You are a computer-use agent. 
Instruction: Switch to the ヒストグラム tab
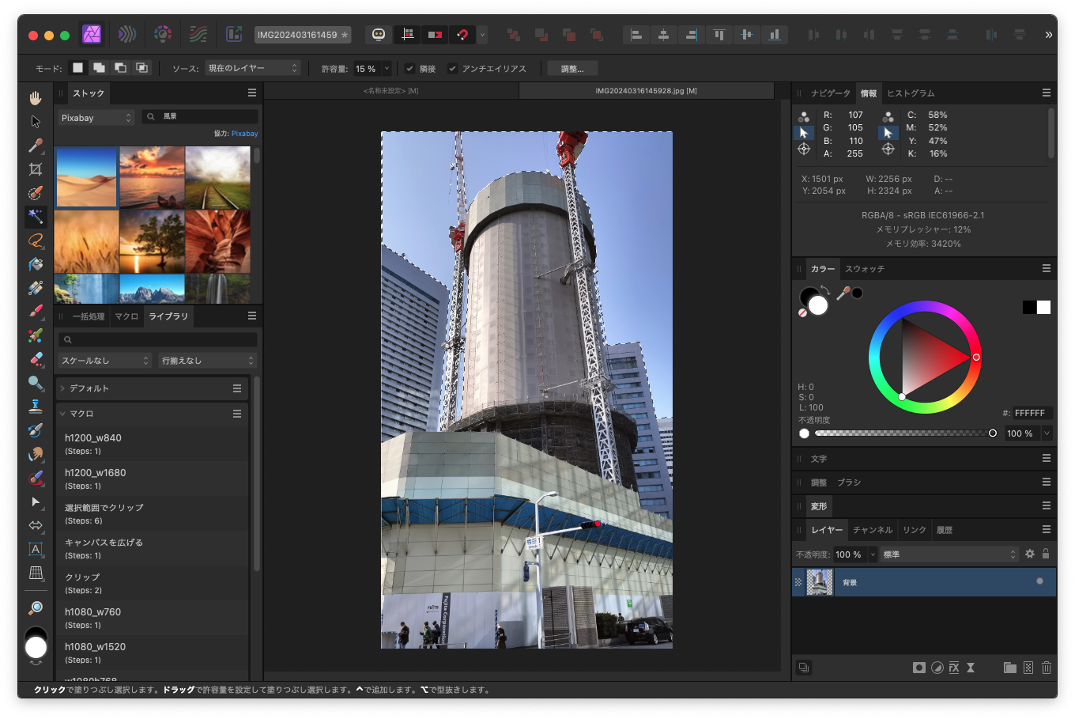tap(910, 93)
